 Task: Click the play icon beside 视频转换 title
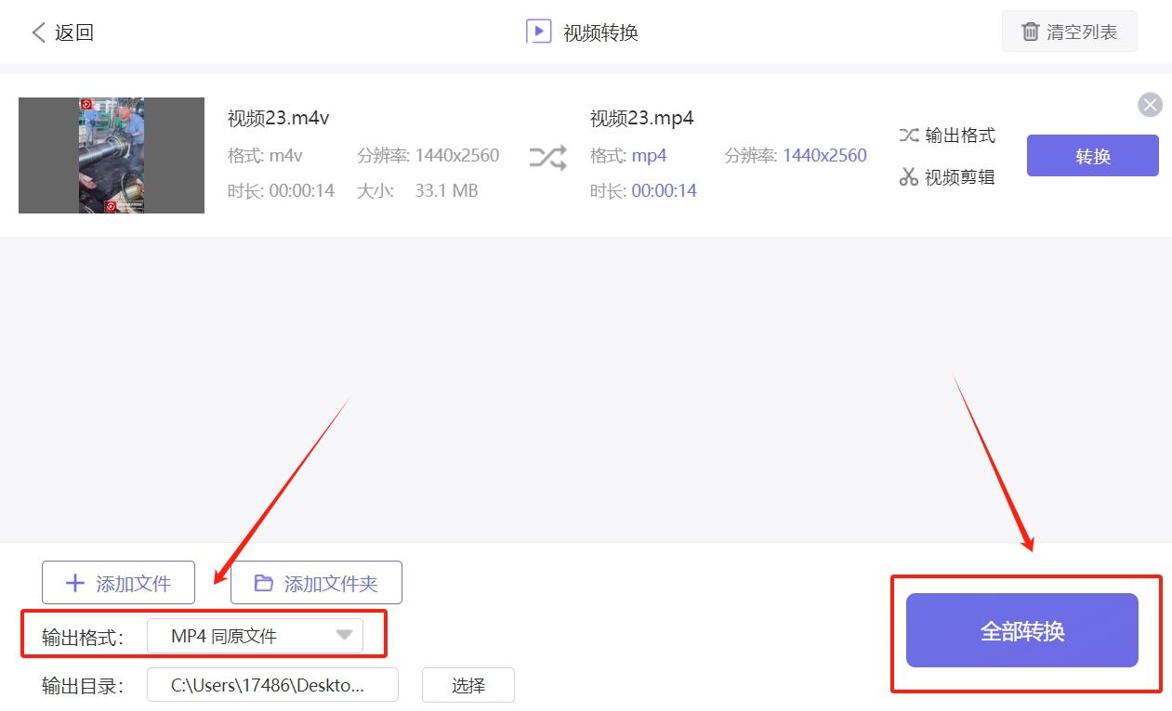(x=539, y=32)
